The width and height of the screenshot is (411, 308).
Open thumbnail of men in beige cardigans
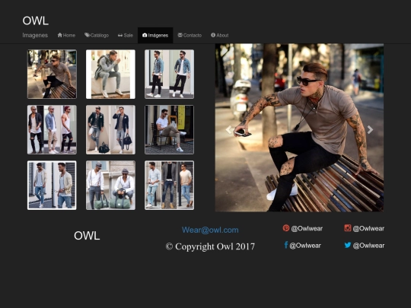52,185
